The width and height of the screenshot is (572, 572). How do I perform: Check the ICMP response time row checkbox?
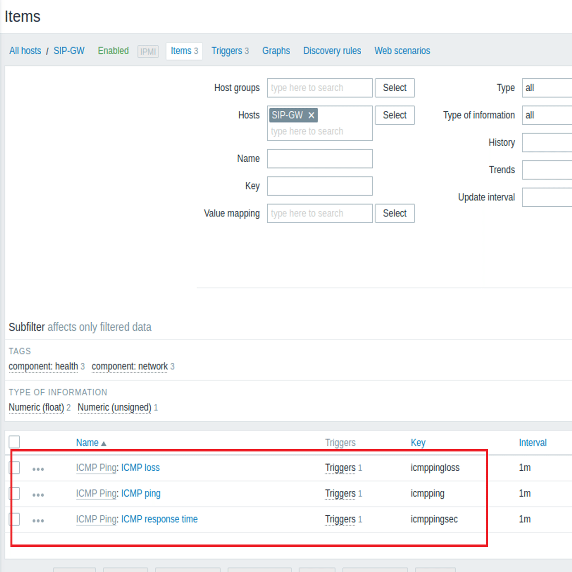[x=14, y=519]
